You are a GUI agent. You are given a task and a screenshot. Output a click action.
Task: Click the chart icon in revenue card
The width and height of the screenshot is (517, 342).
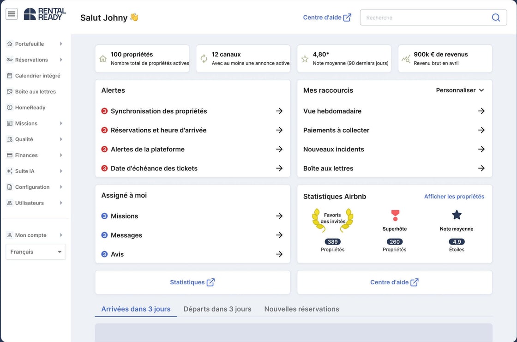pyautogui.click(x=406, y=59)
